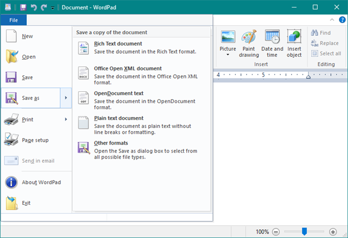
Task: Click the Save as floppy-with-pencil icon
Action: [11, 98]
